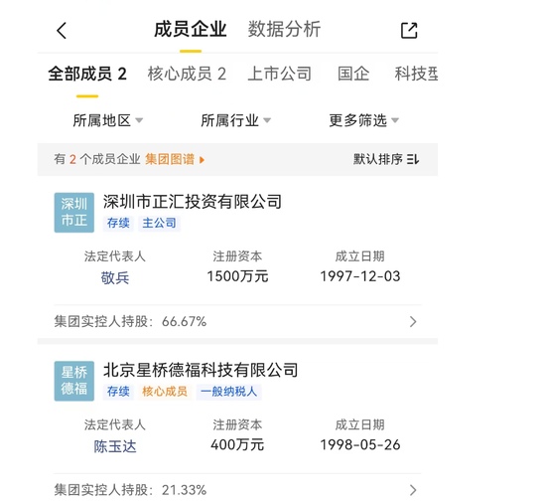Expand the 66.67% shareholding row chevron
Viewport: 546px width, 501px height.
413,321
